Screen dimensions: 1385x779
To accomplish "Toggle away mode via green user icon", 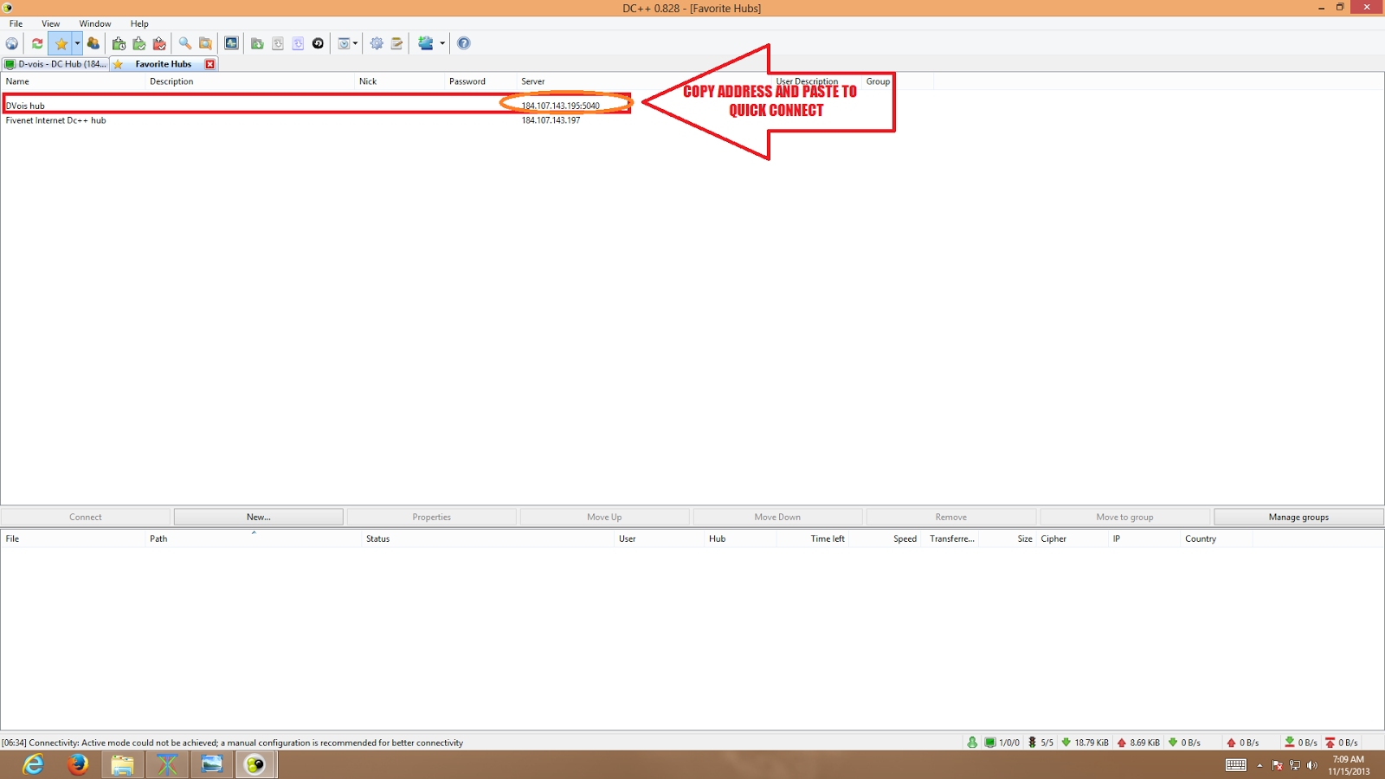I will (972, 743).
